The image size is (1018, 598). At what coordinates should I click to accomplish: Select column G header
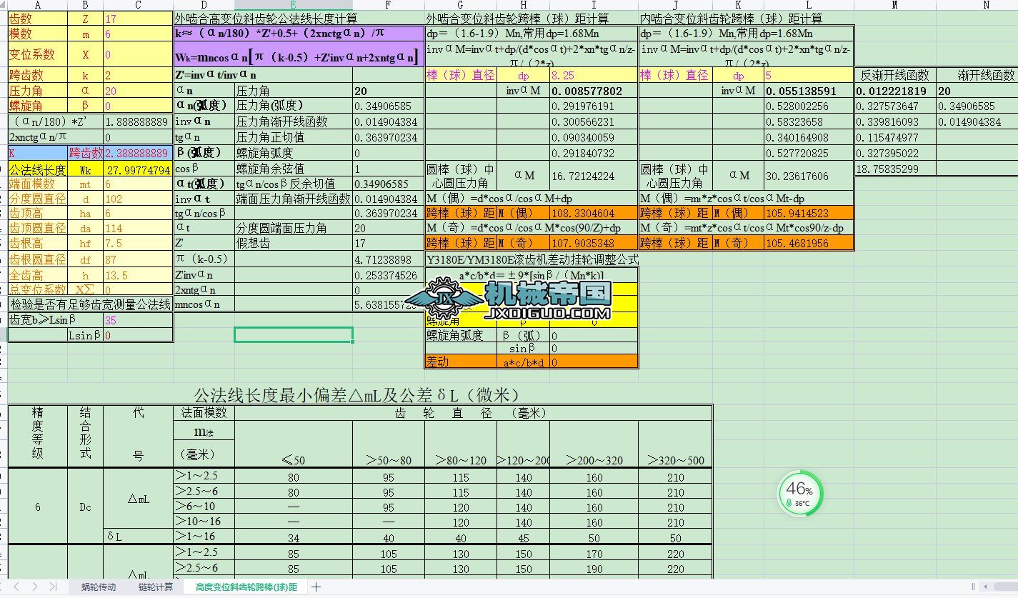(461, 5)
